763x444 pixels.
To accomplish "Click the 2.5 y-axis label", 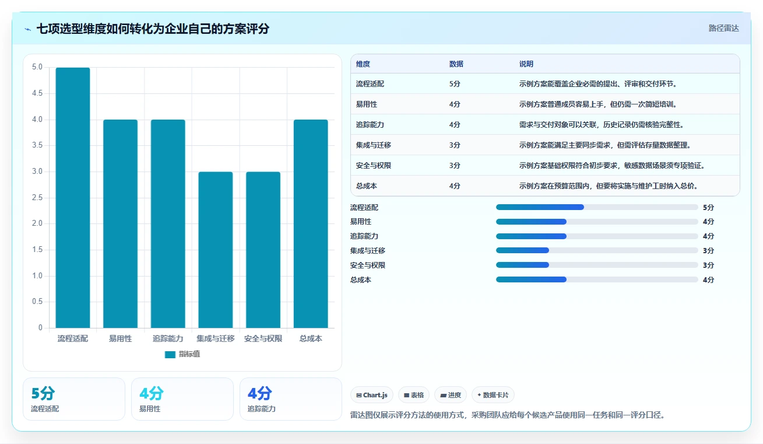I will click(37, 198).
